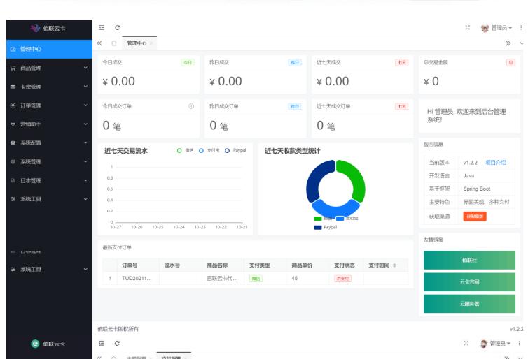Click blue 昨日 badge on 昨日成交 card
528x359 pixels.
click(295, 62)
